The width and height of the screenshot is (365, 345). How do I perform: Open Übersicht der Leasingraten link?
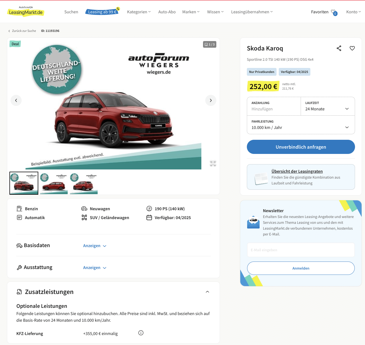[x=297, y=171]
